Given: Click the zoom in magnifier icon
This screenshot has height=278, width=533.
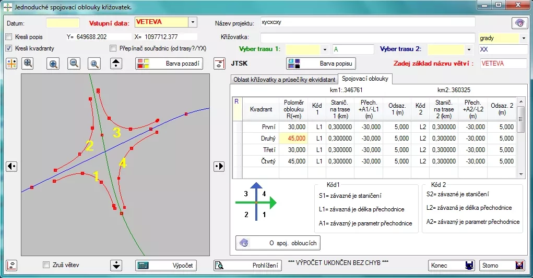Looking at the screenshot, I should pyautogui.click(x=53, y=64).
